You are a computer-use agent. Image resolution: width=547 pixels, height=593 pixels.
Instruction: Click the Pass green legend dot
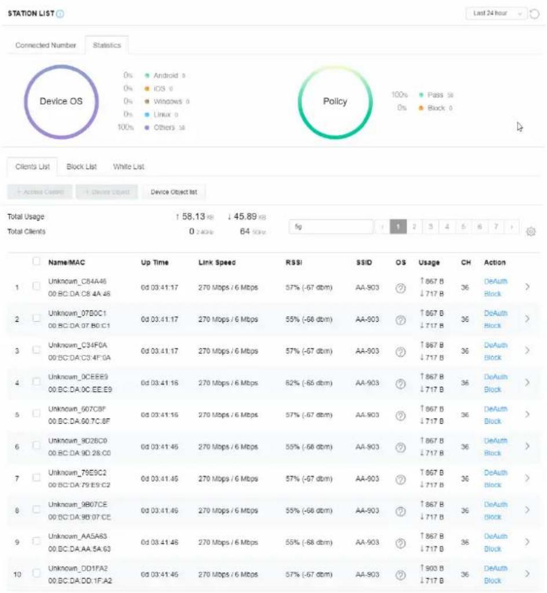pos(421,95)
